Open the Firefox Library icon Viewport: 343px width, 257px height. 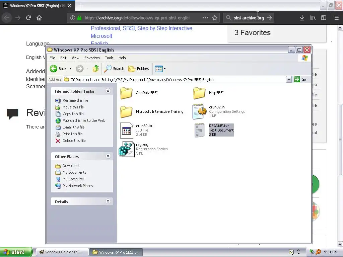point(313,18)
